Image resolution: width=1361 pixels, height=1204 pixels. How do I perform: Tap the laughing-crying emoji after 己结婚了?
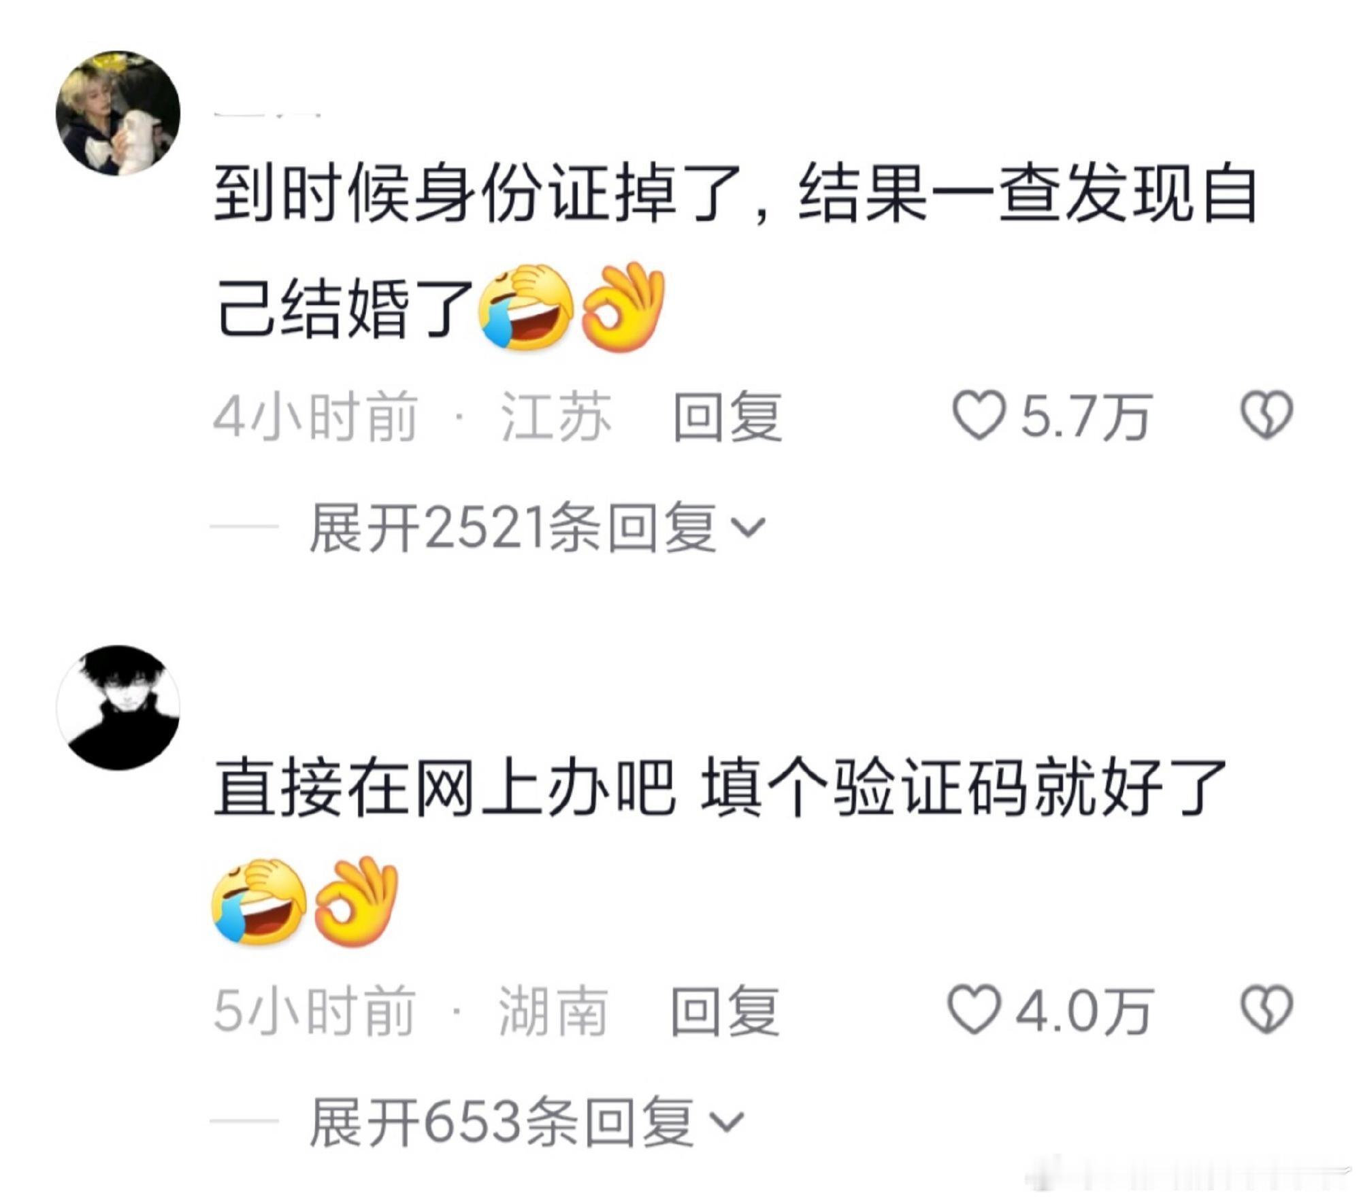coord(525,307)
